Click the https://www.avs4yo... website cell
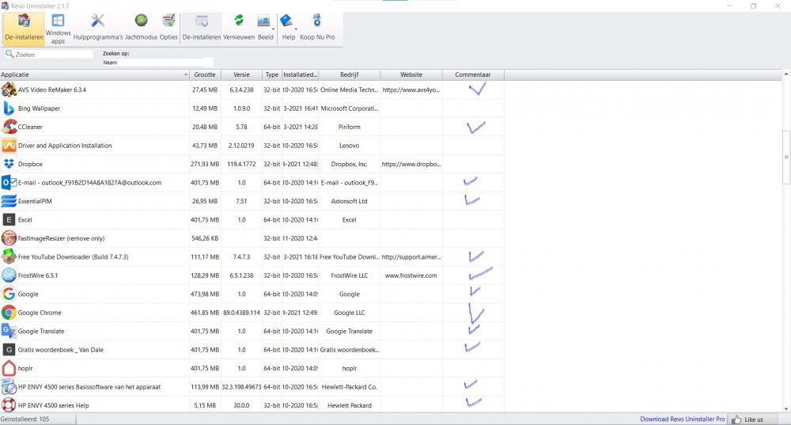791x425 pixels. pos(411,90)
